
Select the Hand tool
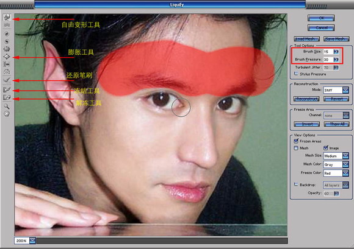[7, 113]
